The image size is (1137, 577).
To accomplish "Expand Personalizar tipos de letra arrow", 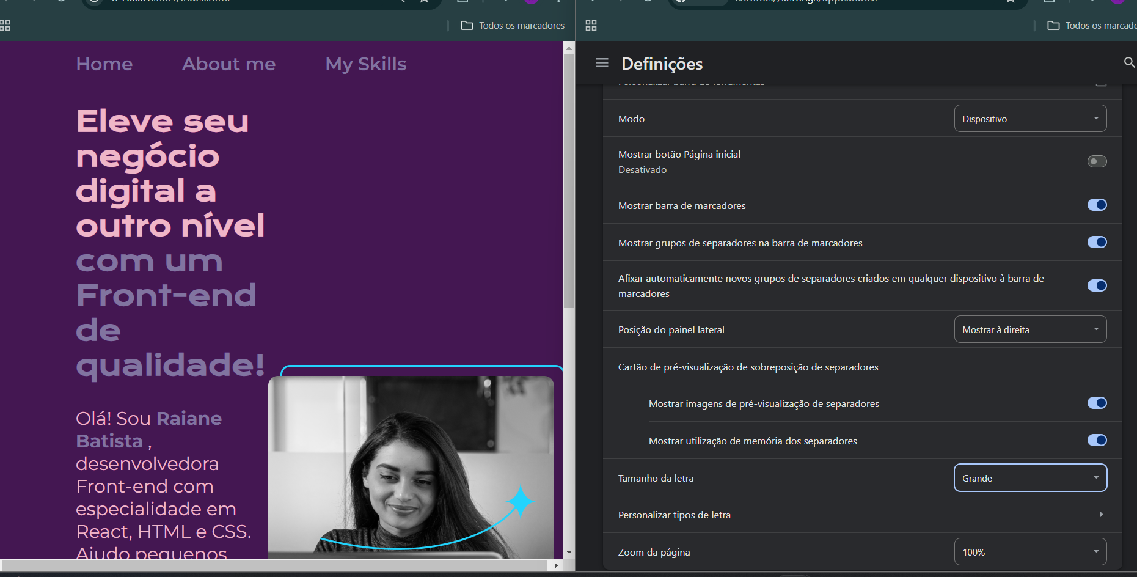I will pos(1101,515).
